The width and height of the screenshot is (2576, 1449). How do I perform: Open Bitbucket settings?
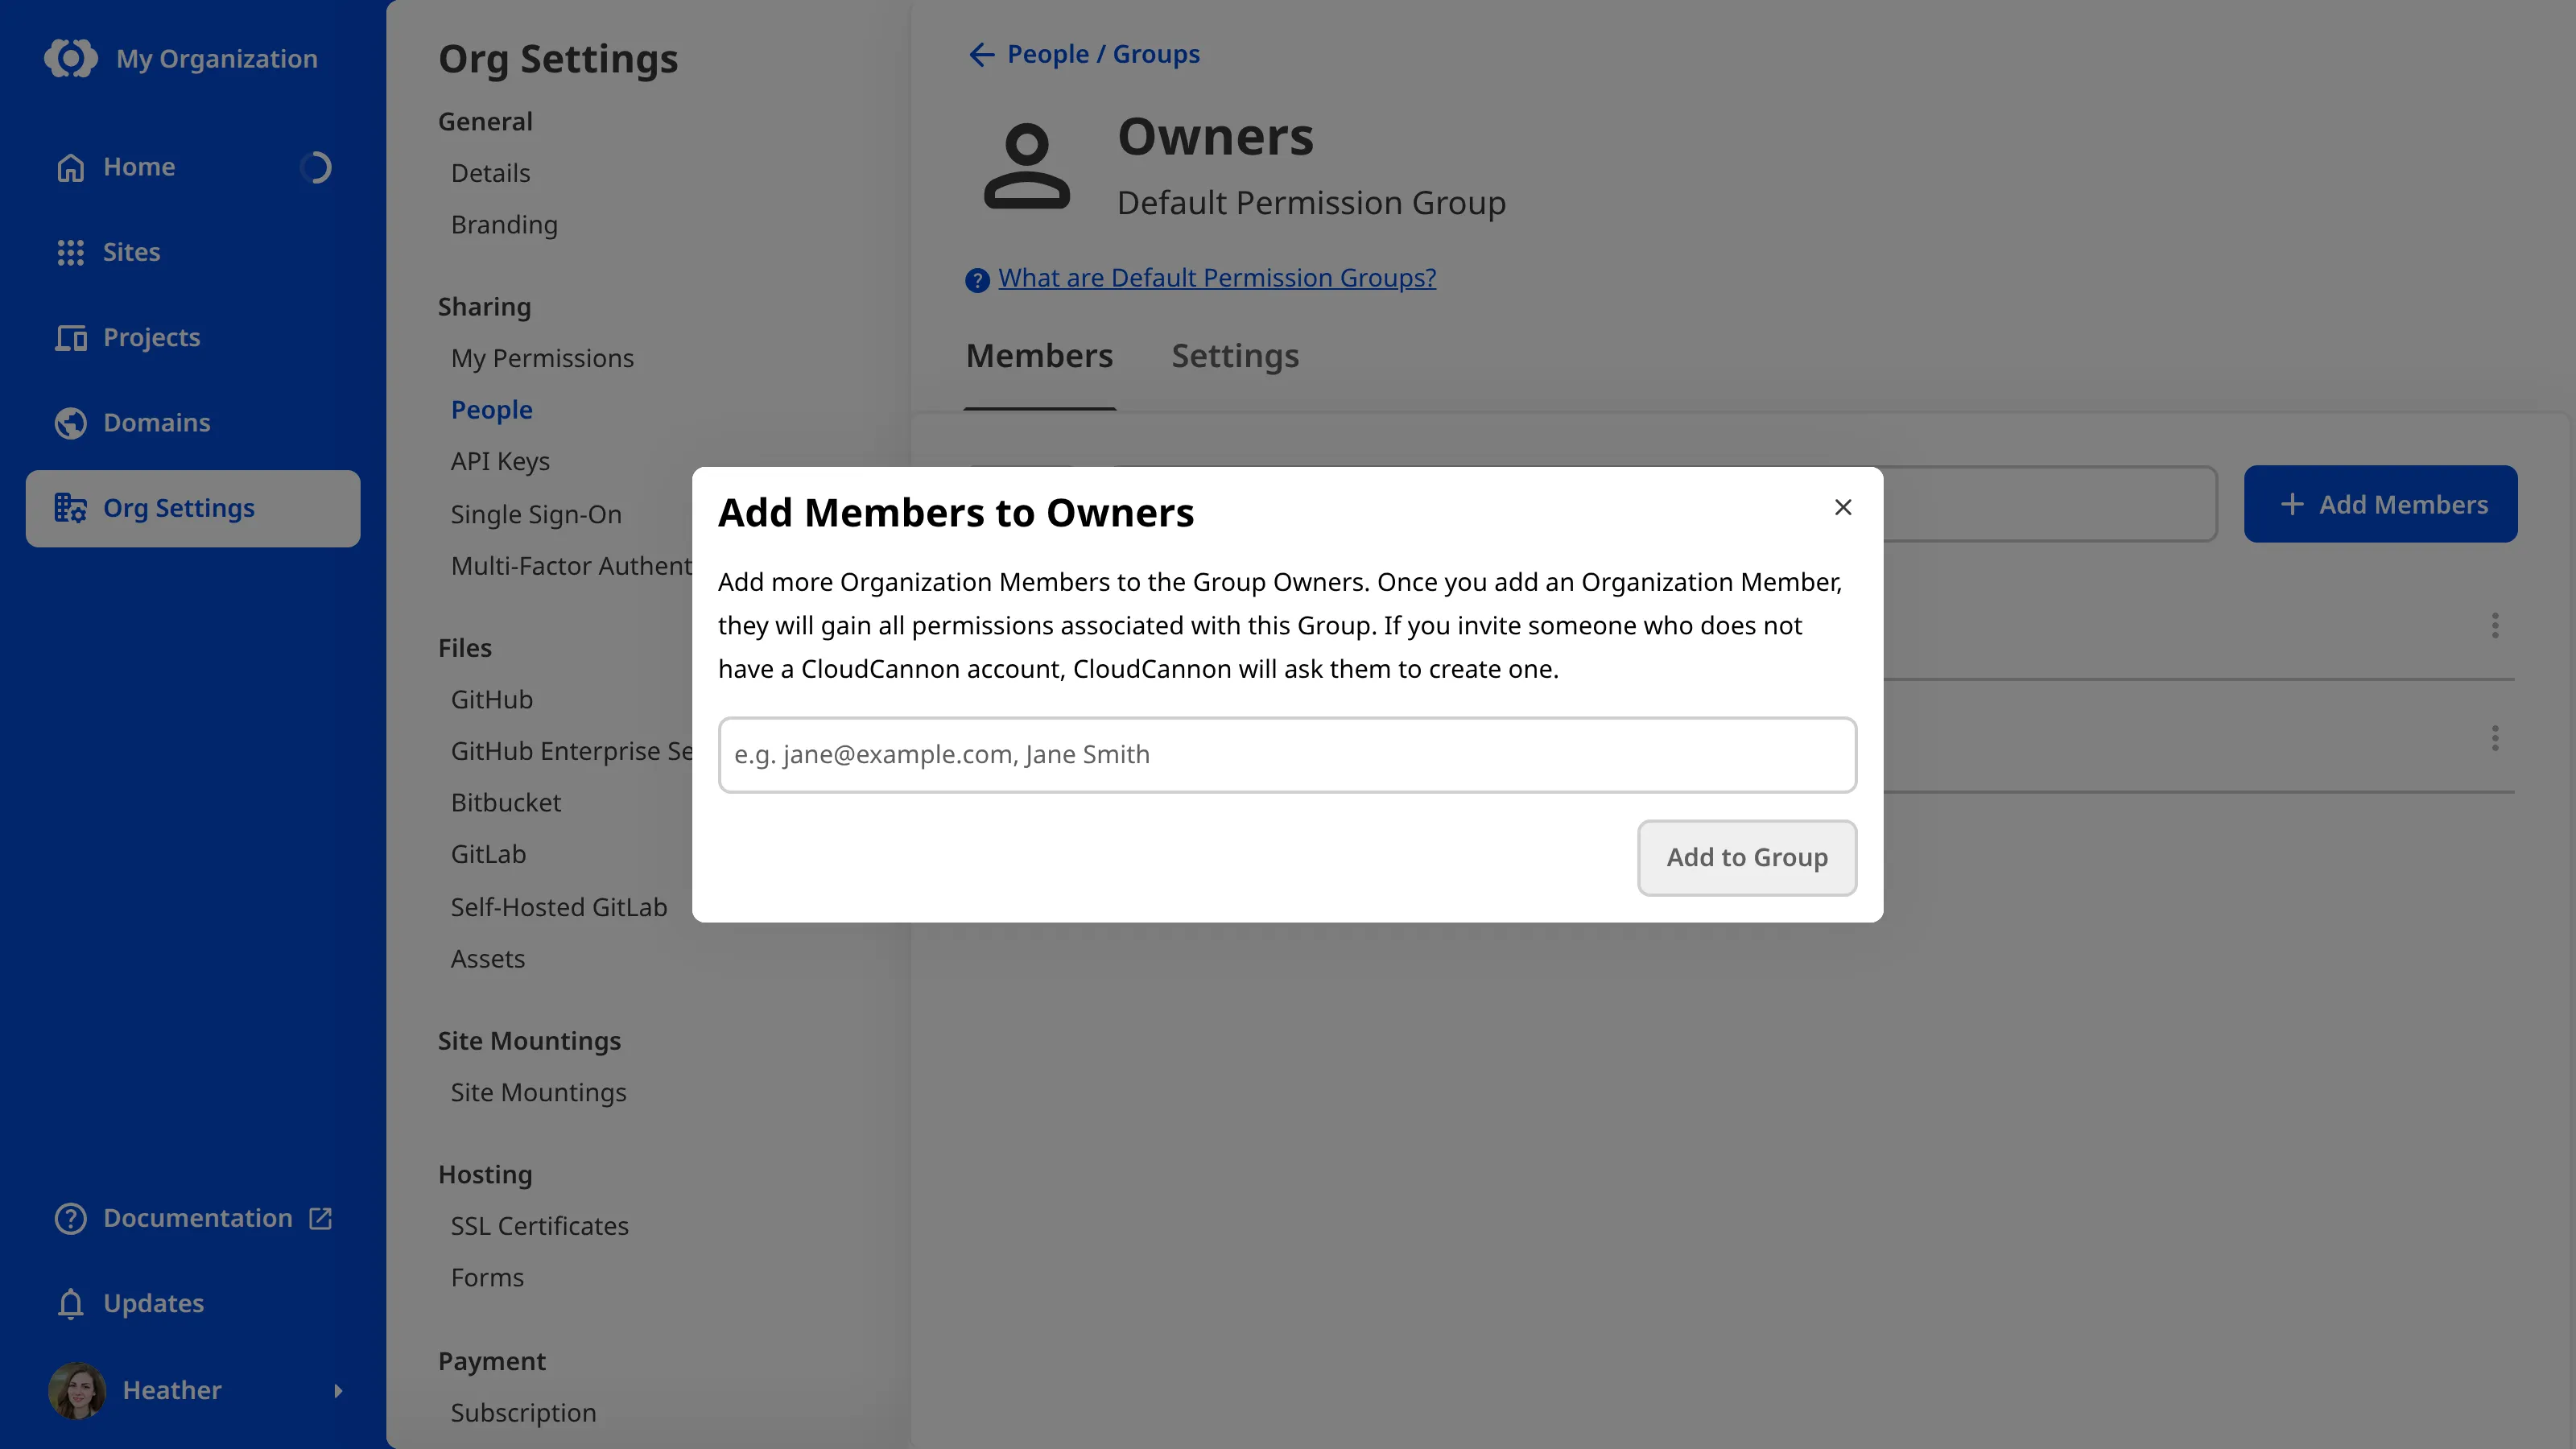pyautogui.click(x=505, y=803)
